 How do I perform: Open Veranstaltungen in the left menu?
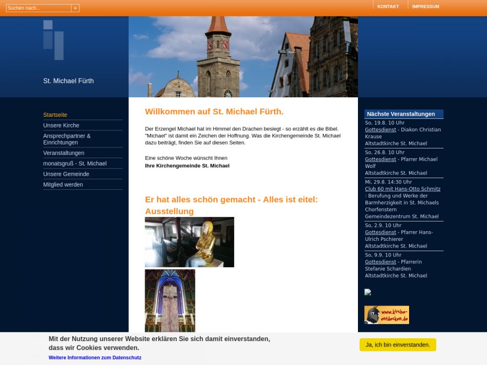point(64,153)
